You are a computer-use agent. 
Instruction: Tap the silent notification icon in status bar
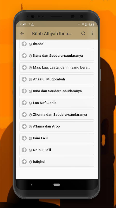[x=83, y=24]
